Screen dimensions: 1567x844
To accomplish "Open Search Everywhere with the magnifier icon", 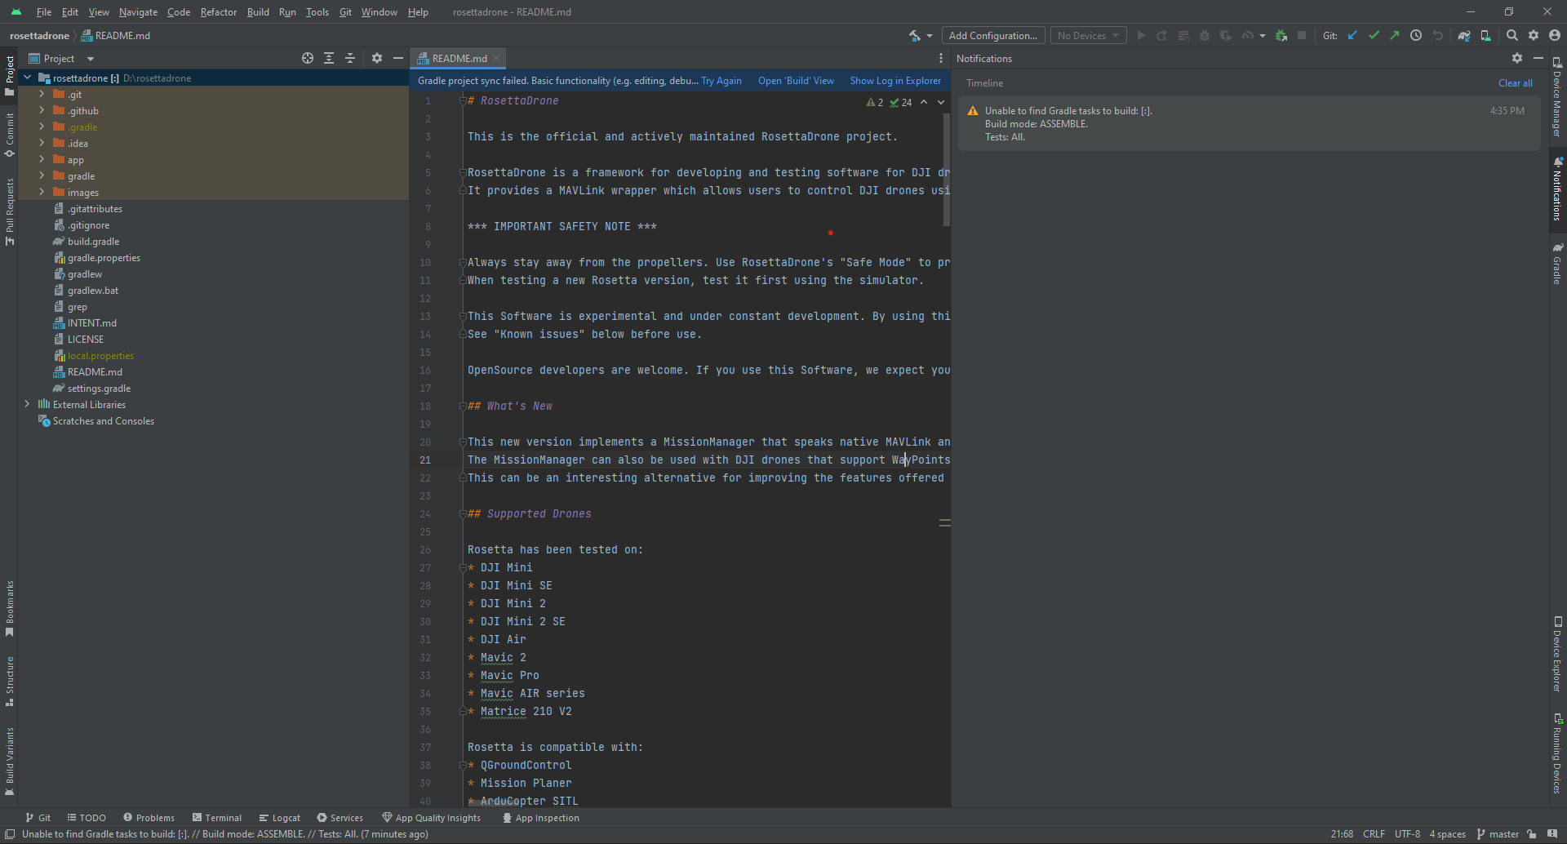I will pos(1512,35).
